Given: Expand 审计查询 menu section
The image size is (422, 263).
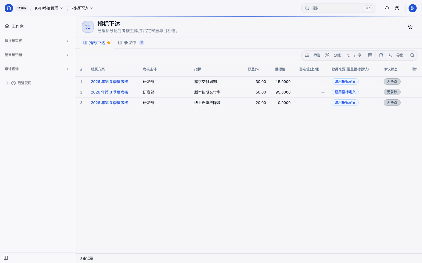Looking at the screenshot, I should tap(37, 69).
